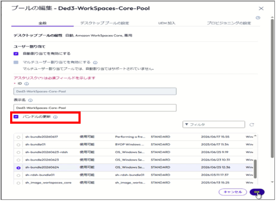Click info icon next to バンドルの更新
276x201 pixels.
coord(56,117)
